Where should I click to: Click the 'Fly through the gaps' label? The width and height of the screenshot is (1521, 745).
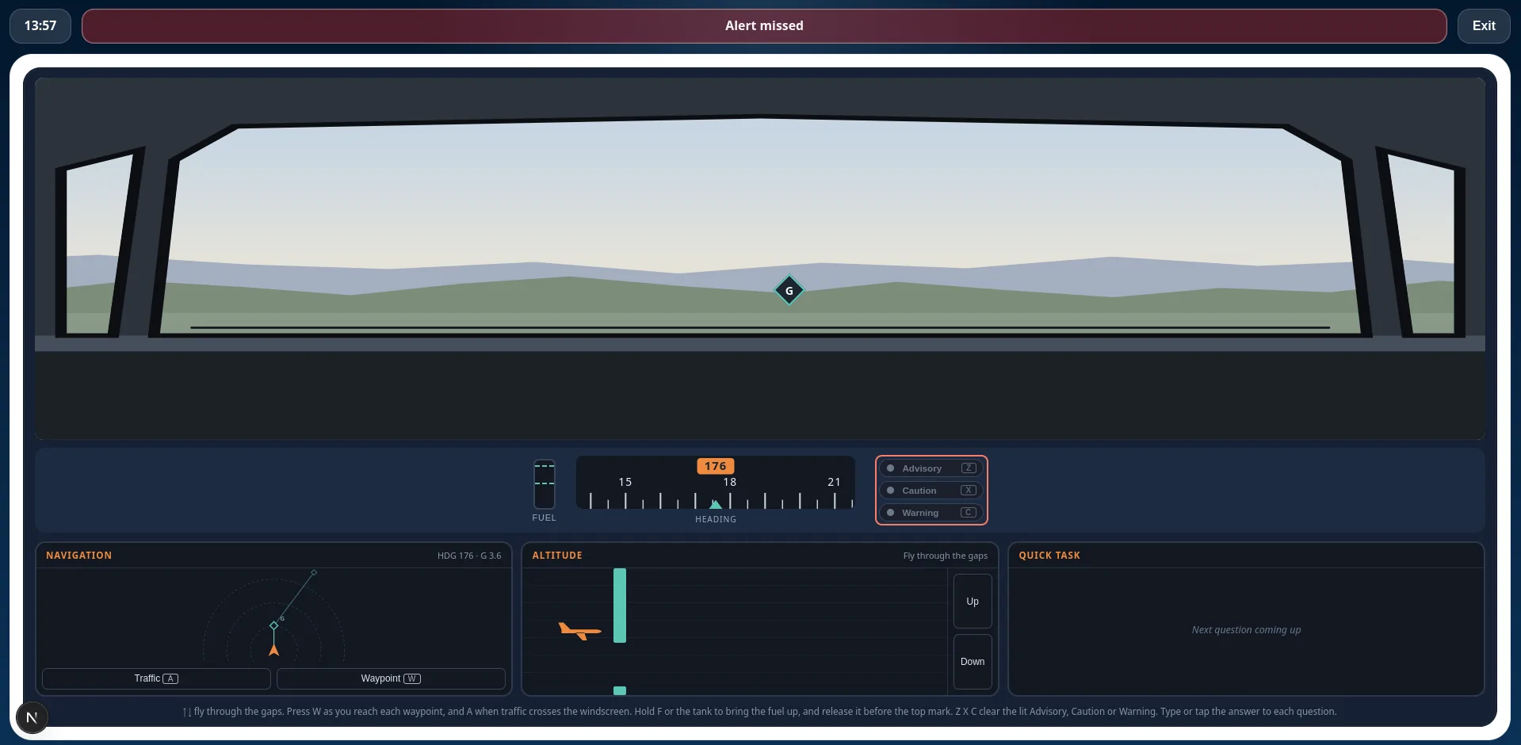pos(946,556)
